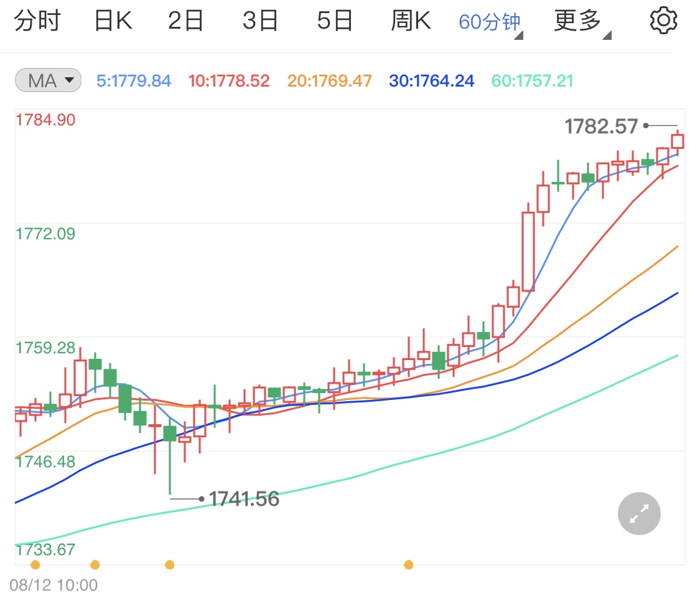
Task: Click MA5 value 5:1779.84
Action: pos(134,81)
